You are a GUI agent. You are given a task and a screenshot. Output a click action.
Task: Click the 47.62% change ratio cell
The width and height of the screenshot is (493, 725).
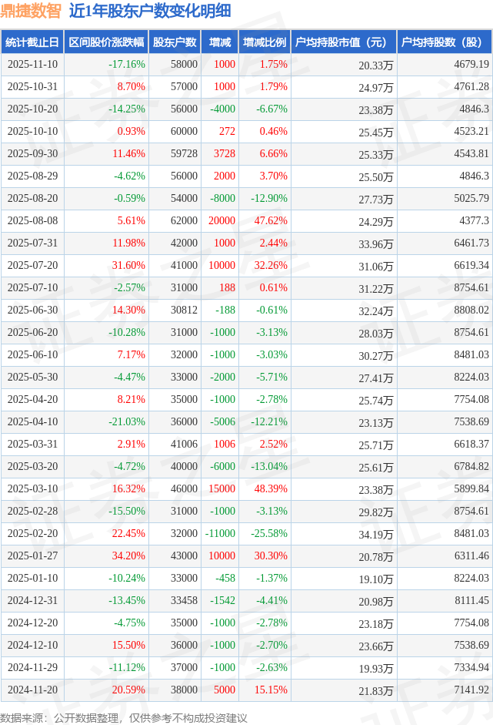point(263,221)
